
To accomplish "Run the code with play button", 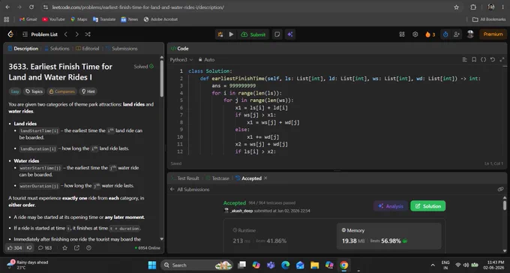I will coord(231,34).
